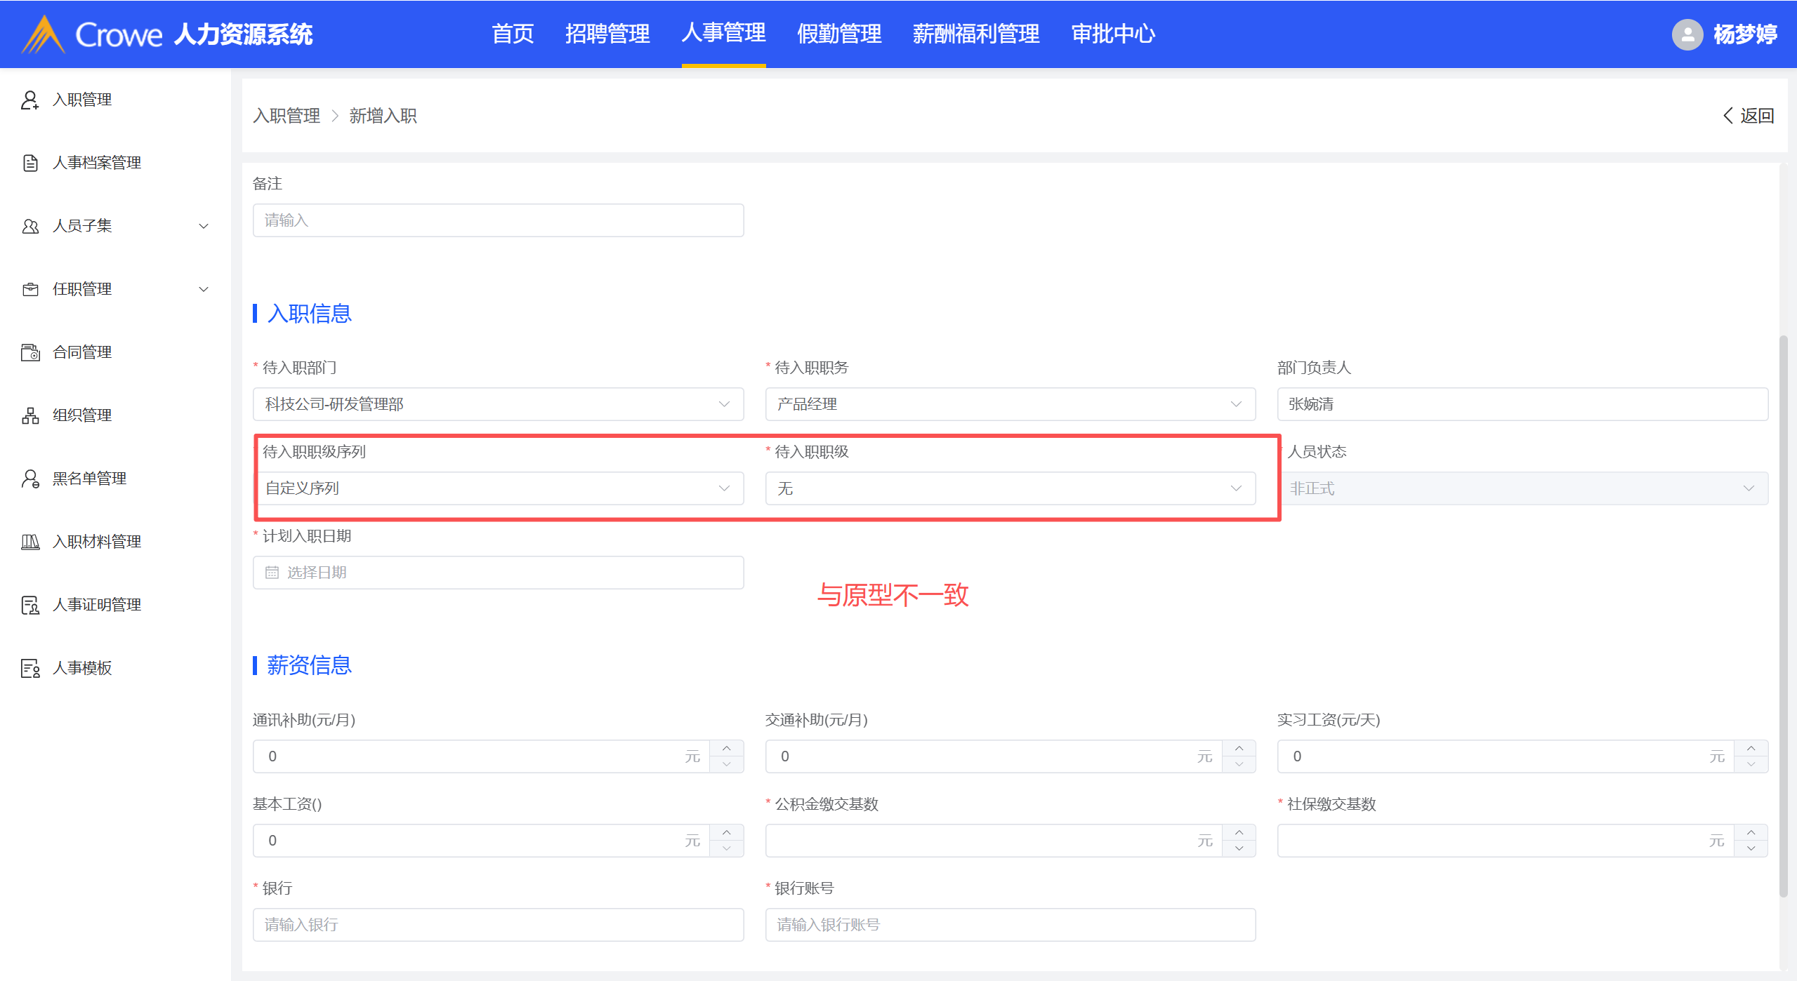
Task: Expand the 任职管理 submenu chevron
Action: (x=204, y=289)
